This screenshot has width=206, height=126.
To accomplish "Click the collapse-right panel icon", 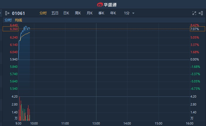I will coord(201,13).
